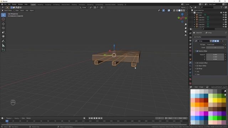Open the Add Modifier dropdown
228x128 pixels.
[x=210, y=37]
